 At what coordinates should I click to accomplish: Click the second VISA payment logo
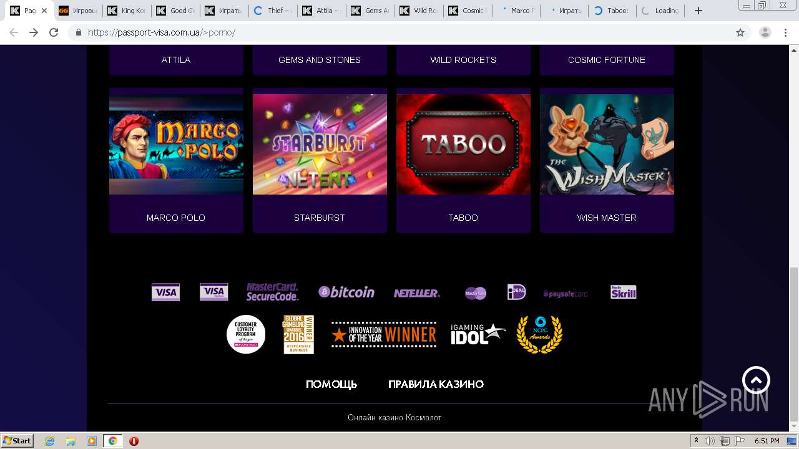coord(213,292)
